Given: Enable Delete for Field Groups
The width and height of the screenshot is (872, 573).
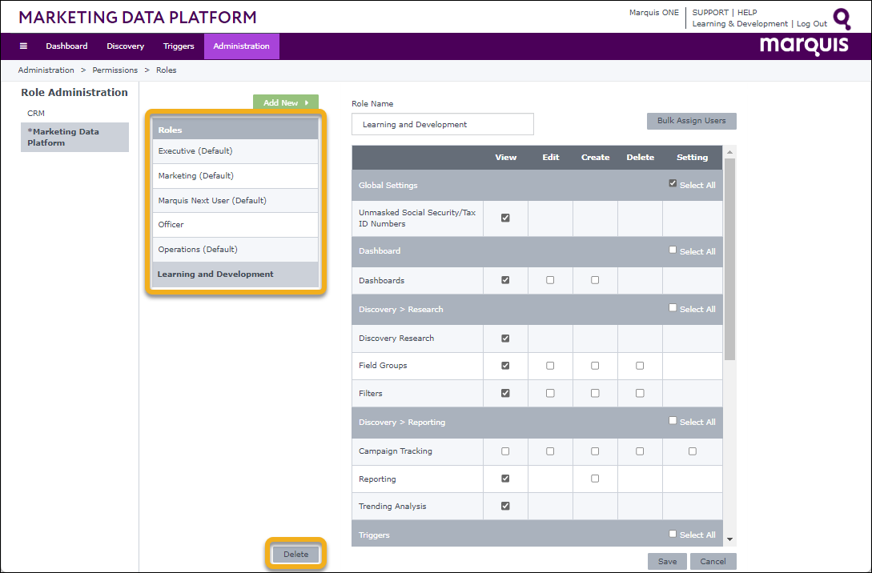Looking at the screenshot, I should (640, 366).
